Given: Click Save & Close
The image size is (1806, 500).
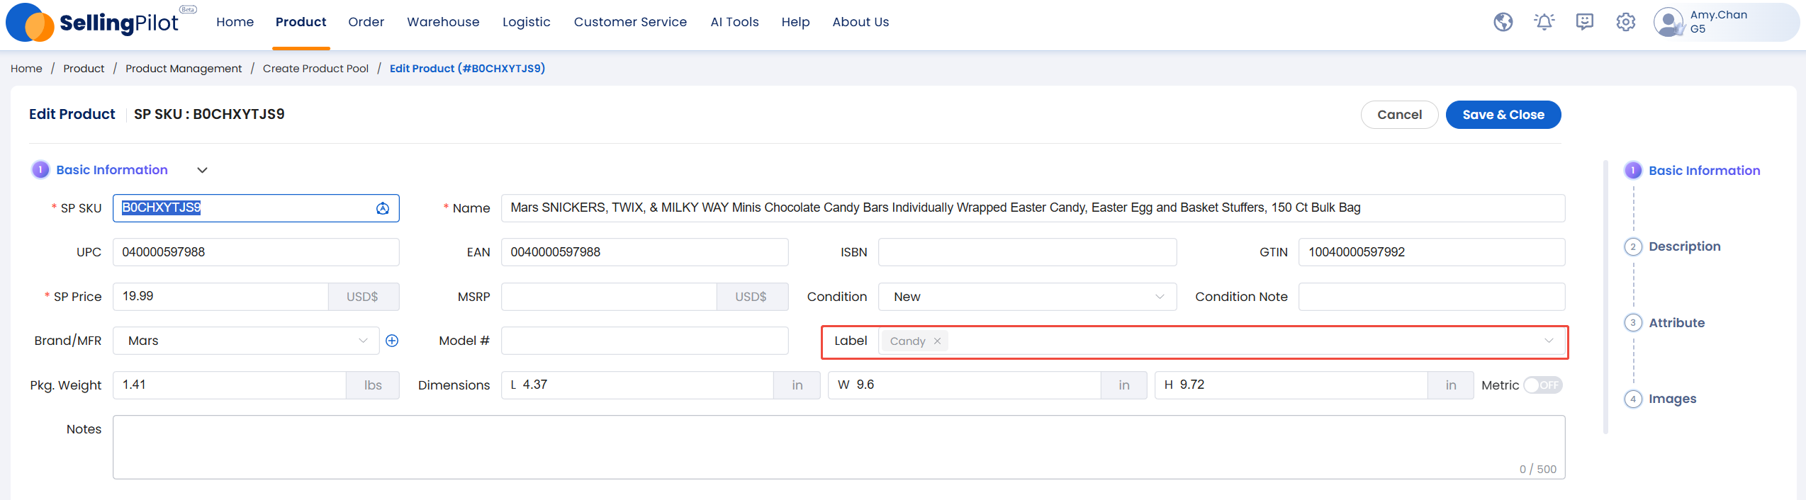Looking at the screenshot, I should coord(1503,115).
